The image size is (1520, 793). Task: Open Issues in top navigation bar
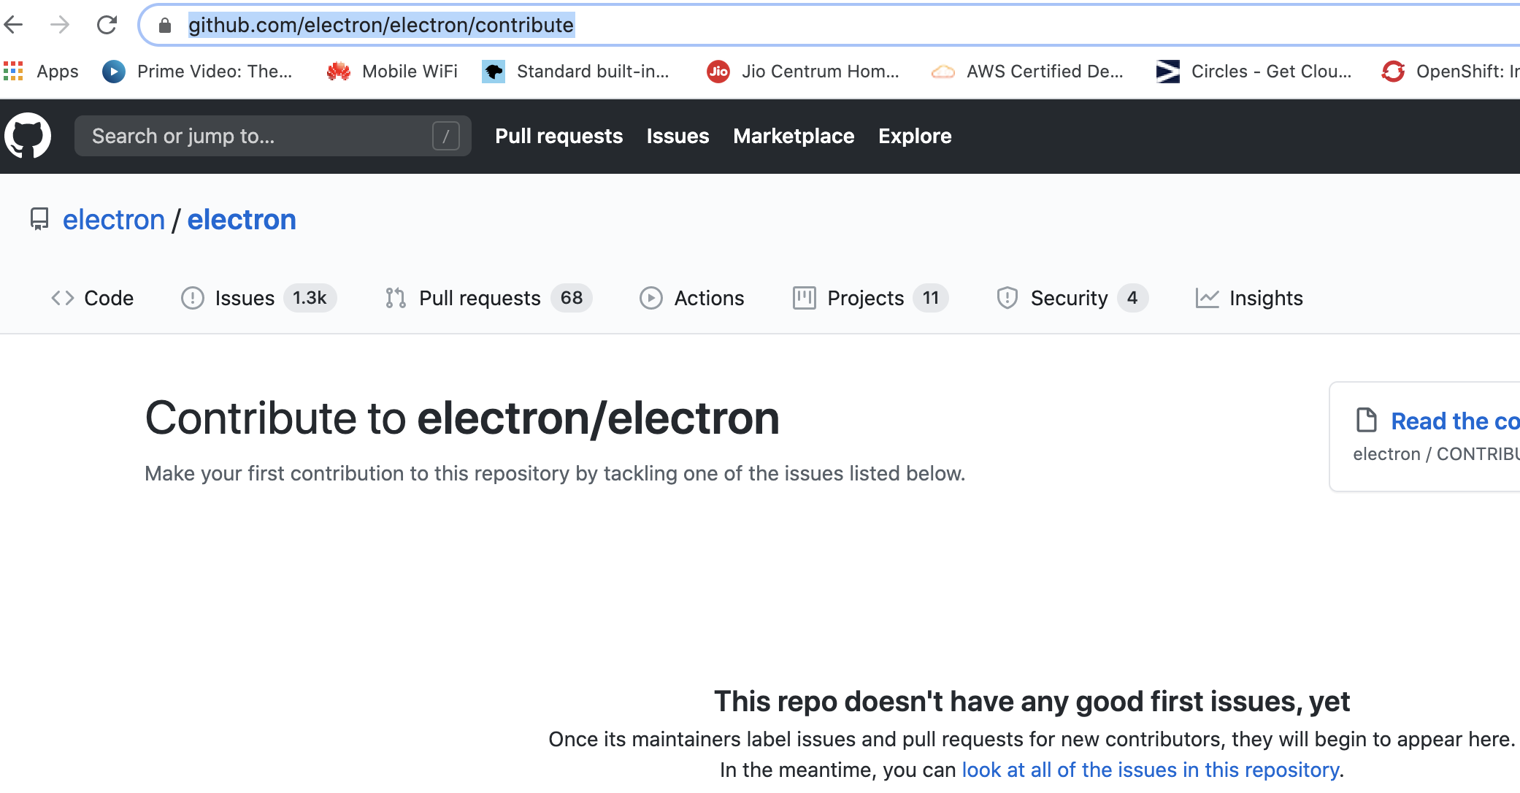click(678, 136)
